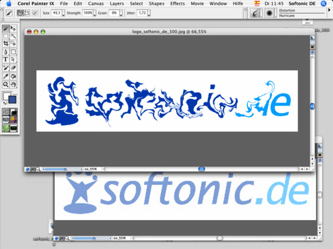The height and width of the screenshot is (249, 333).
Task: Select the Brush tool in toolbox
Action: click(x=6, y=28)
